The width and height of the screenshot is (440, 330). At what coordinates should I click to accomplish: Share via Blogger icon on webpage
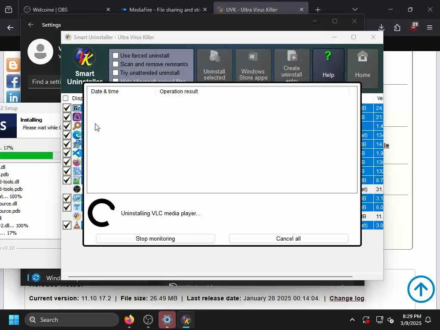(x=13, y=65)
